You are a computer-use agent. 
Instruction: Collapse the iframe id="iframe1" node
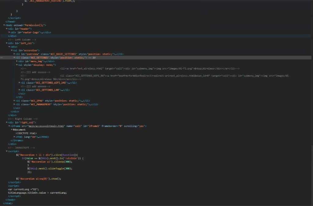[x=9, y=126]
